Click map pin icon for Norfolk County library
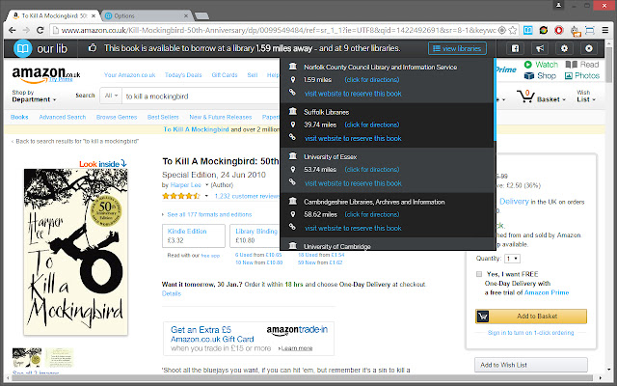 [293, 79]
